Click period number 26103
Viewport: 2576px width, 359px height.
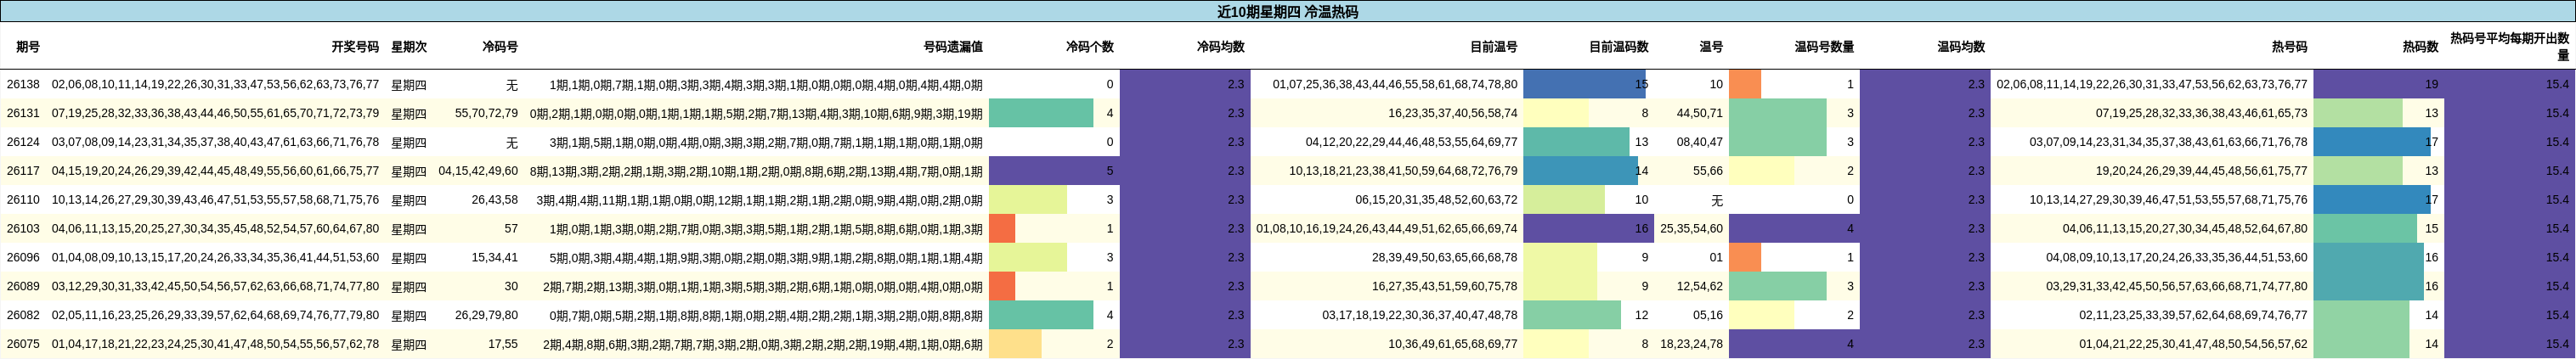23,229
